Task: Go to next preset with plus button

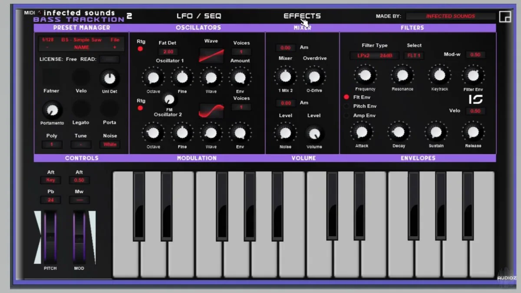Action: pyautogui.click(x=115, y=47)
